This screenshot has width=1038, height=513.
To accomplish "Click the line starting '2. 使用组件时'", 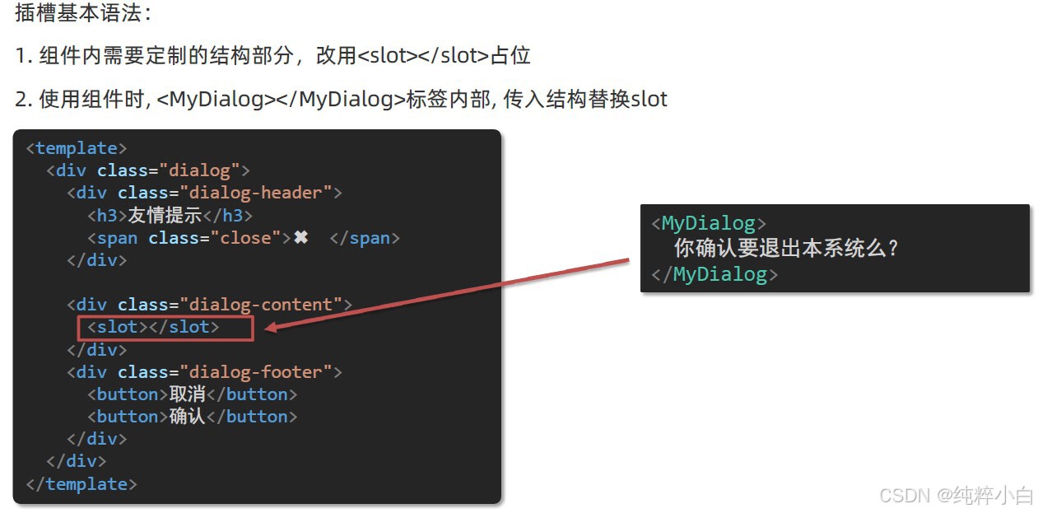I will [341, 100].
